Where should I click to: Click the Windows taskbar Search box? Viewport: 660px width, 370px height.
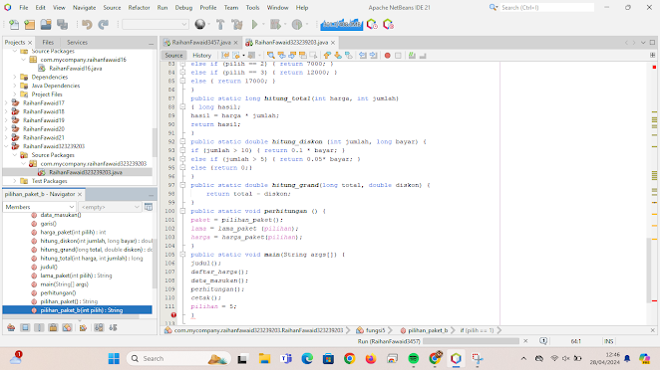pyautogui.click(x=178, y=359)
